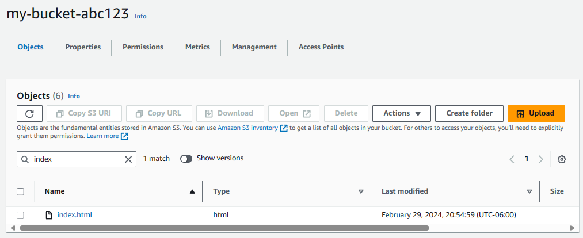Open the Access Points tab
The height and width of the screenshot is (238, 583).
[x=321, y=47]
